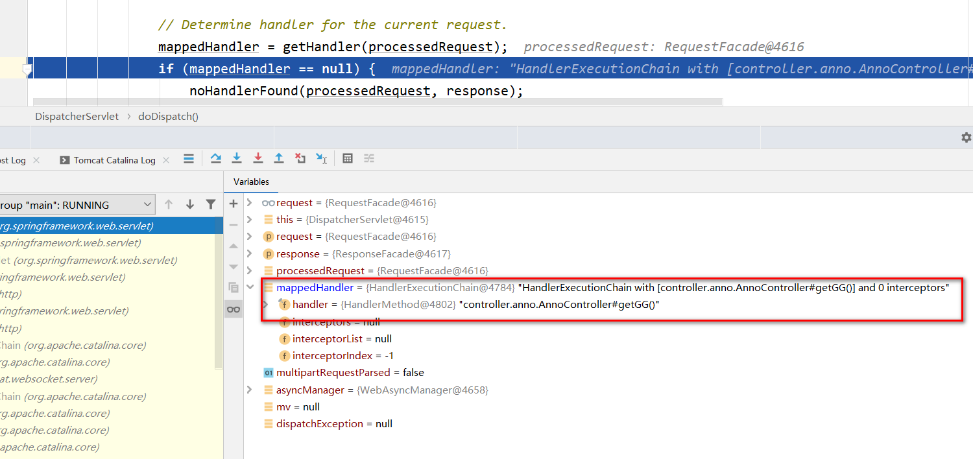
Task: Expand the processedRequest node
Action: [x=250, y=270]
